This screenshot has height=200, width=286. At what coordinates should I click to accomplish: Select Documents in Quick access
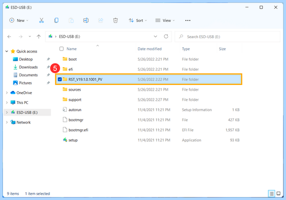point(28,75)
